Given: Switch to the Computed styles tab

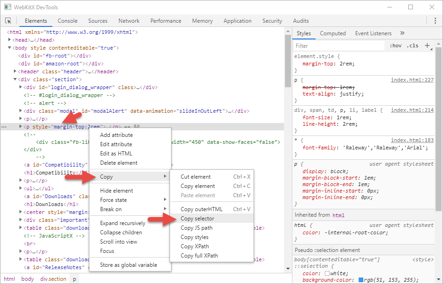Looking at the screenshot, I should [333, 33].
